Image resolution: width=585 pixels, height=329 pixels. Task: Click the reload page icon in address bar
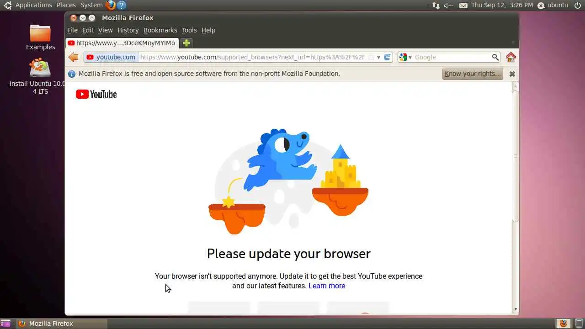tap(387, 57)
